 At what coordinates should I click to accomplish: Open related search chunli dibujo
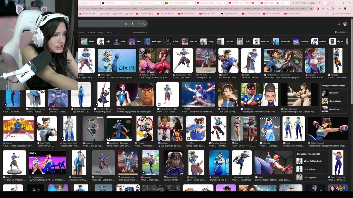pos(334,101)
